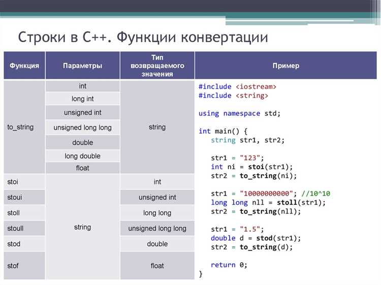Click the 'string str1, str2;' declaration

[247, 140]
